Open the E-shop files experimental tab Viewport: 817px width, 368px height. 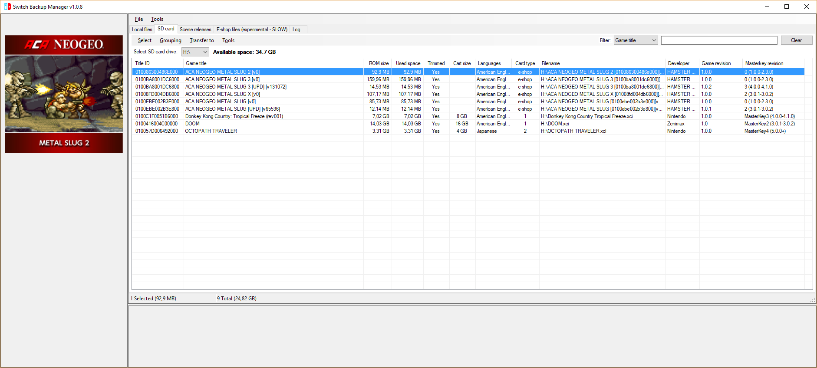pyautogui.click(x=252, y=30)
